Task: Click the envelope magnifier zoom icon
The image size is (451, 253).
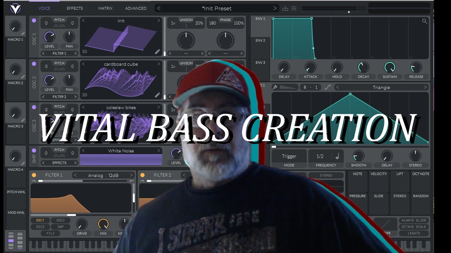Action: [x=425, y=21]
